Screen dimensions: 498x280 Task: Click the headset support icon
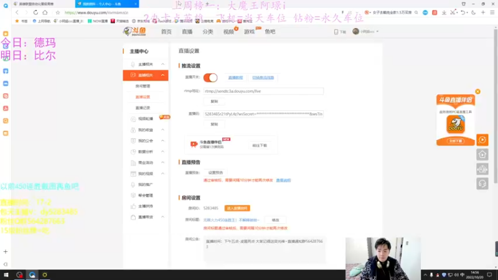pyautogui.click(x=482, y=184)
